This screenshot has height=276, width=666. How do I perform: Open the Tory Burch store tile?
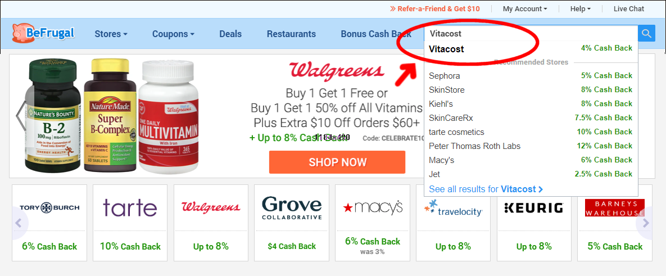tap(49, 223)
